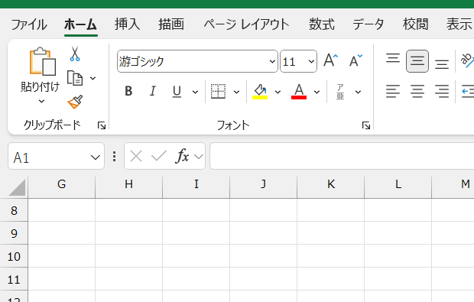The image size is (474, 302).
Task: Expand the Borders options arrow
Action: coord(237,92)
